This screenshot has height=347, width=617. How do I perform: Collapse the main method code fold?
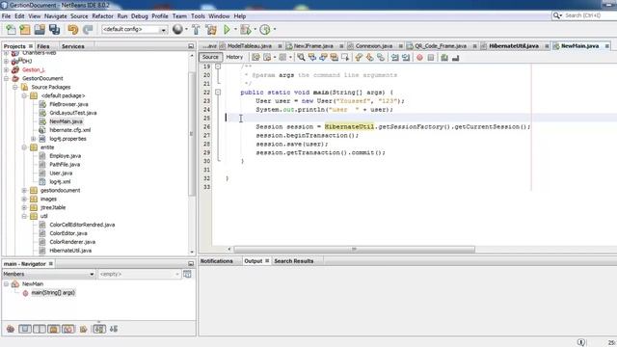coord(218,93)
